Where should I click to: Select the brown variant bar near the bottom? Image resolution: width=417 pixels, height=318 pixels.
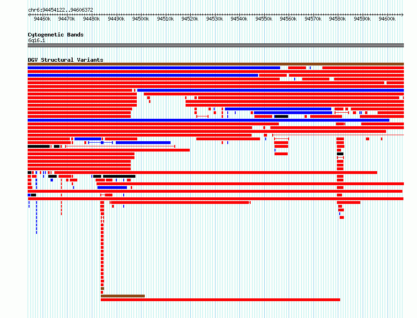click(x=123, y=296)
